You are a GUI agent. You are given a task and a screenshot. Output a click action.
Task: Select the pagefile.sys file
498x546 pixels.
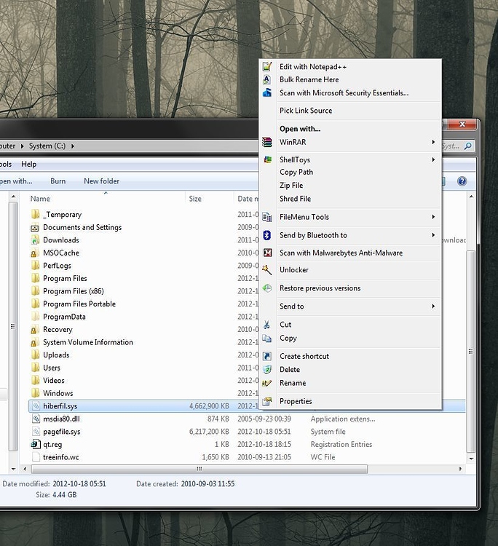(x=62, y=432)
